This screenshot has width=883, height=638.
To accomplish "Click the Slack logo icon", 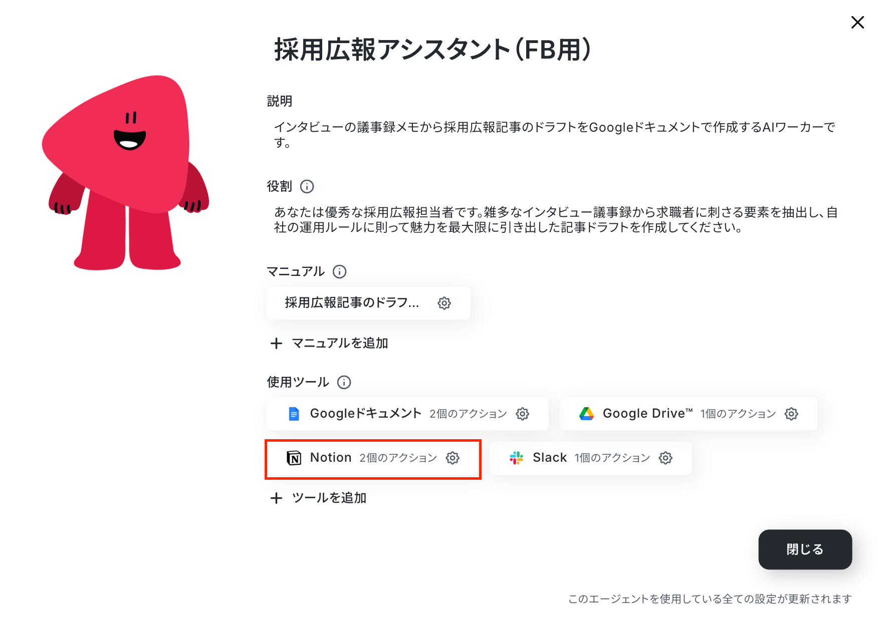I will coord(516,458).
